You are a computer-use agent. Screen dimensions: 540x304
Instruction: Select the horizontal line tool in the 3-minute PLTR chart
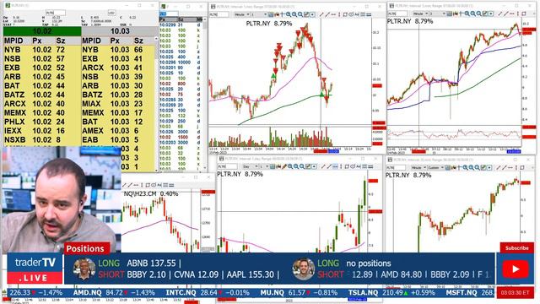[x=512, y=14]
